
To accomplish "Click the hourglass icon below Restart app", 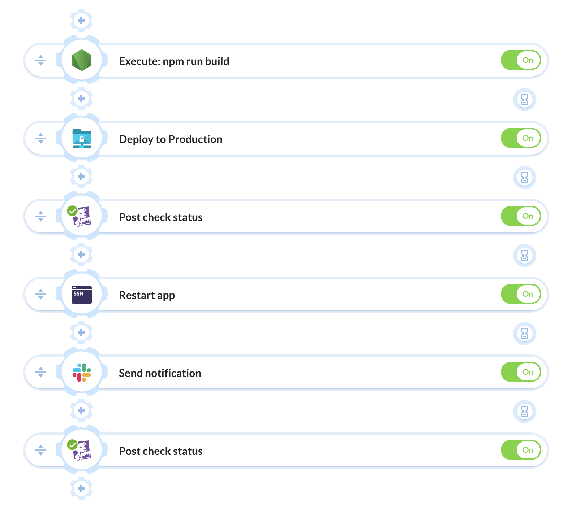I will click(525, 333).
